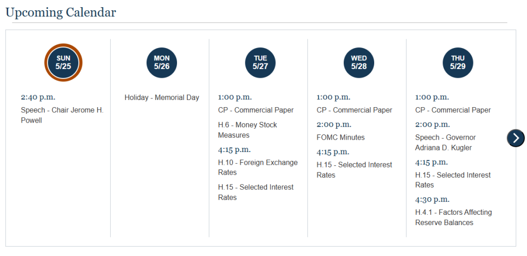
Task: Select the THU 5/29 date circle
Action: [458, 62]
